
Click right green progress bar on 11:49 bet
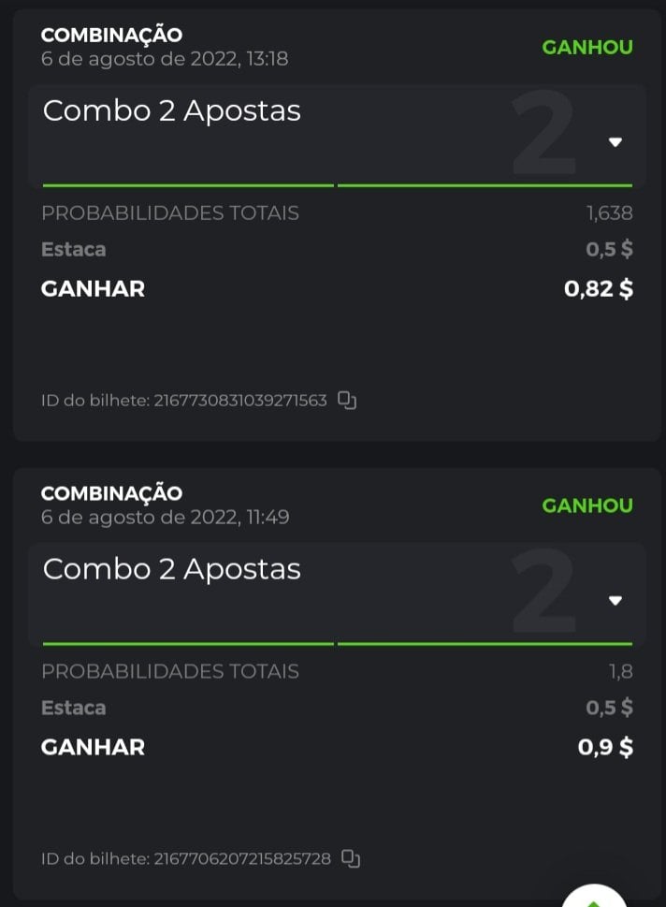point(485,643)
